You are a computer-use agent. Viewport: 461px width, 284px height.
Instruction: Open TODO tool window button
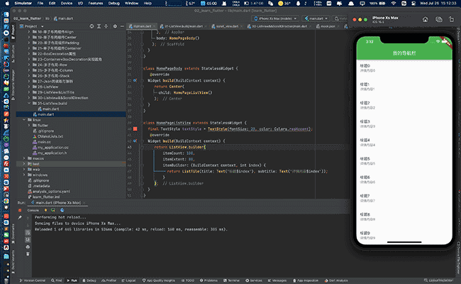point(188,280)
